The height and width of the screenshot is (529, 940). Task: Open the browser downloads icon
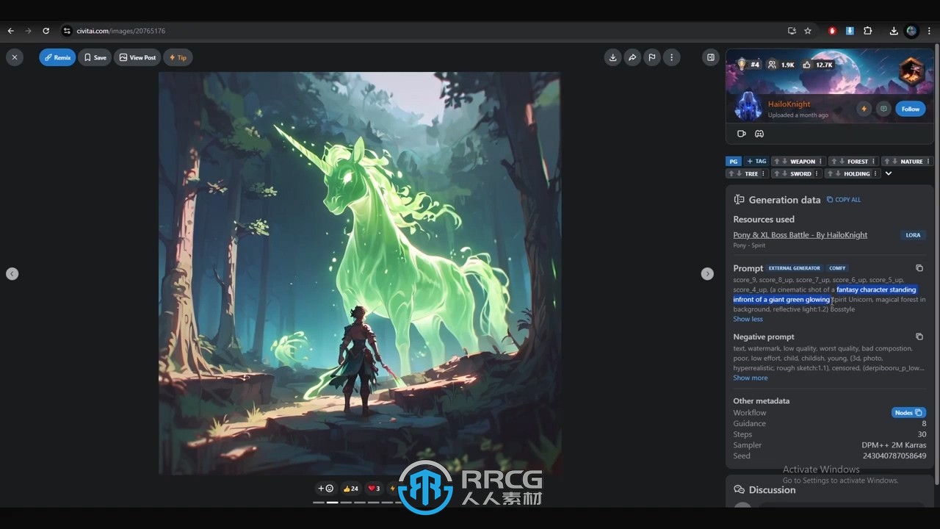[x=893, y=31]
